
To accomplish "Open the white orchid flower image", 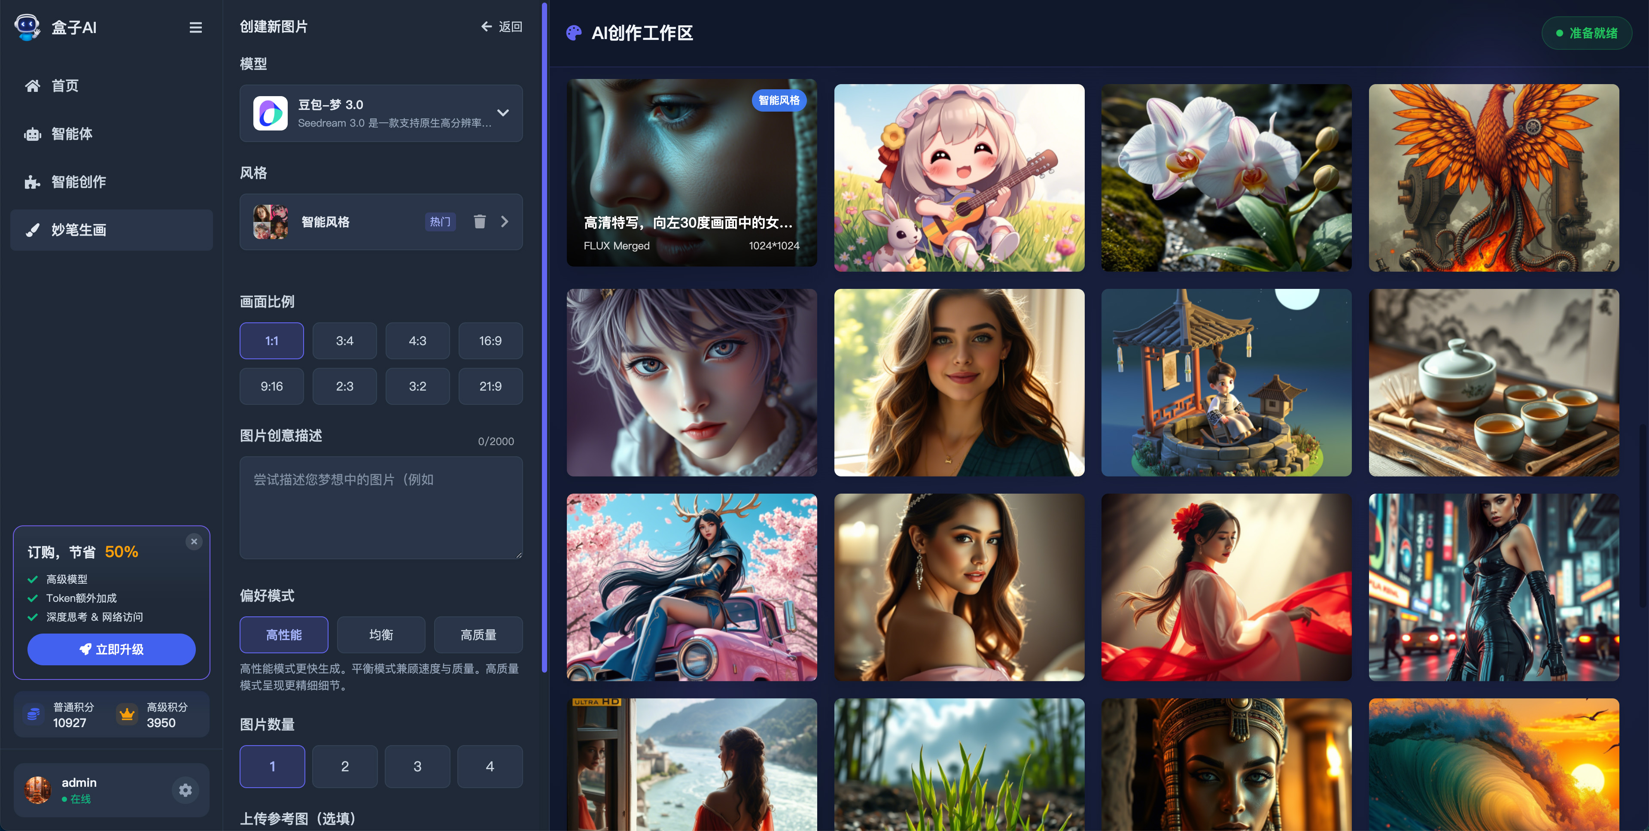I will click(1226, 178).
